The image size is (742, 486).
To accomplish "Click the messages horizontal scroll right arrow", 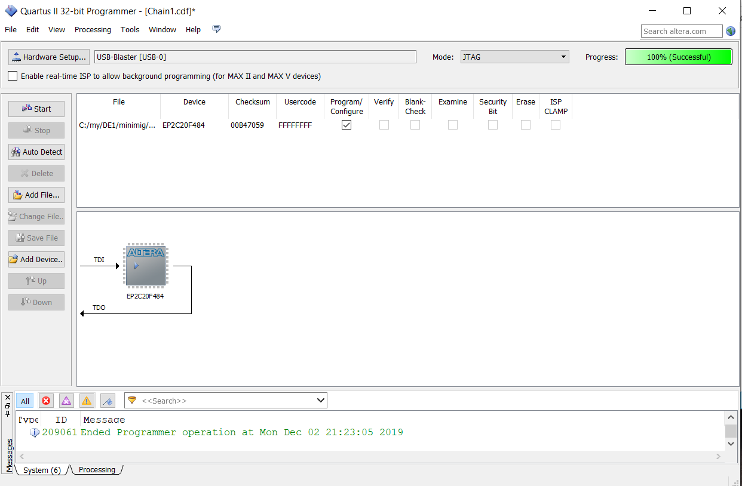I will (x=718, y=456).
